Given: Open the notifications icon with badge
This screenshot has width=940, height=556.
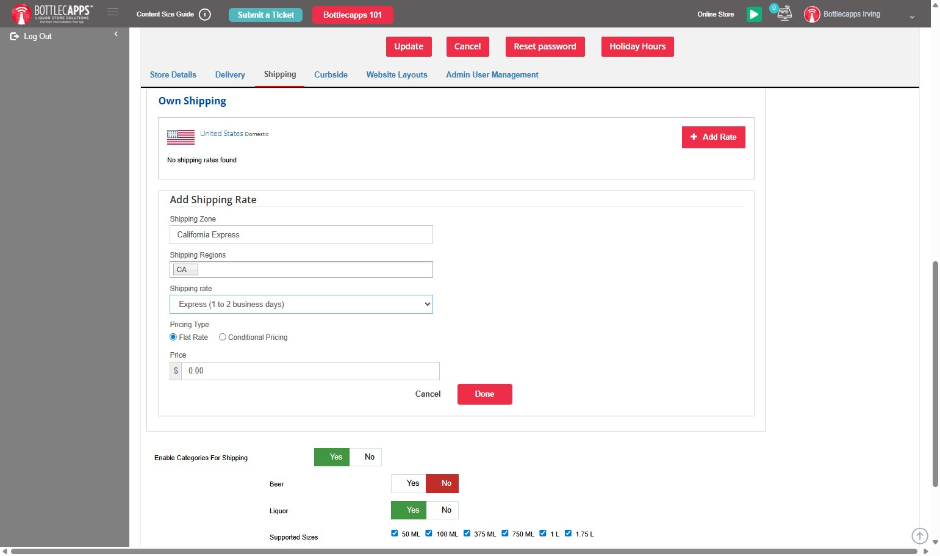Looking at the screenshot, I should point(783,13).
